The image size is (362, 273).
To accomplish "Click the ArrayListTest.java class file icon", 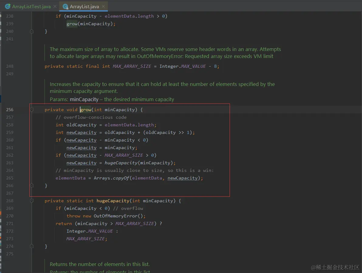I will pyautogui.click(x=8, y=6).
